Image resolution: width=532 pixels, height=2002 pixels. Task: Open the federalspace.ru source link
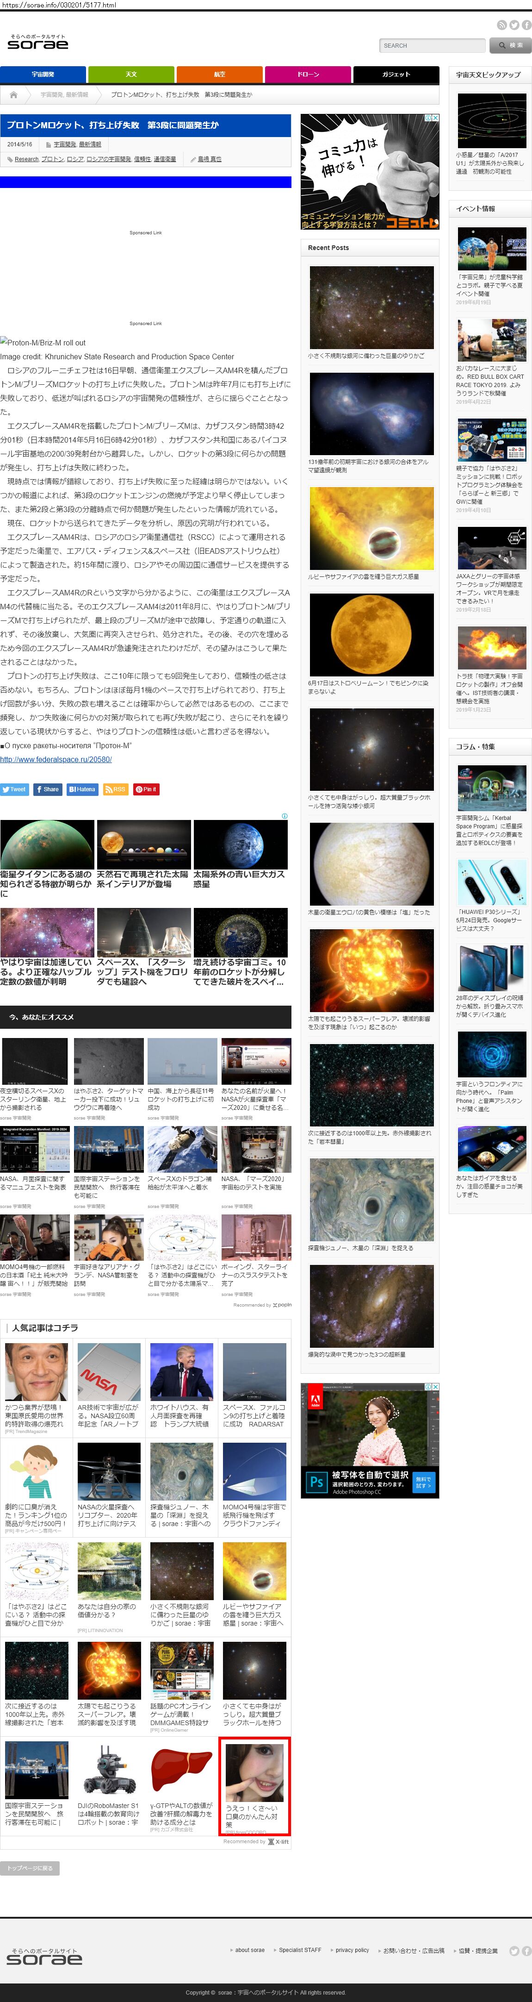[56, 759]
